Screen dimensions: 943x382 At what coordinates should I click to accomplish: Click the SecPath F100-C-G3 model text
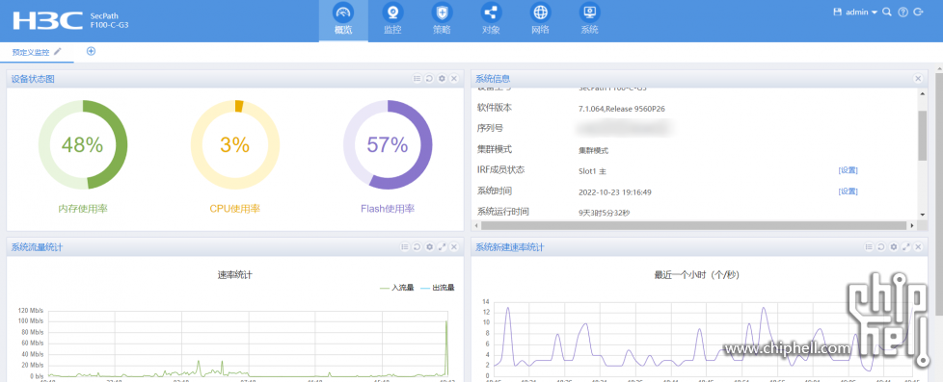(x=109, y=21)
